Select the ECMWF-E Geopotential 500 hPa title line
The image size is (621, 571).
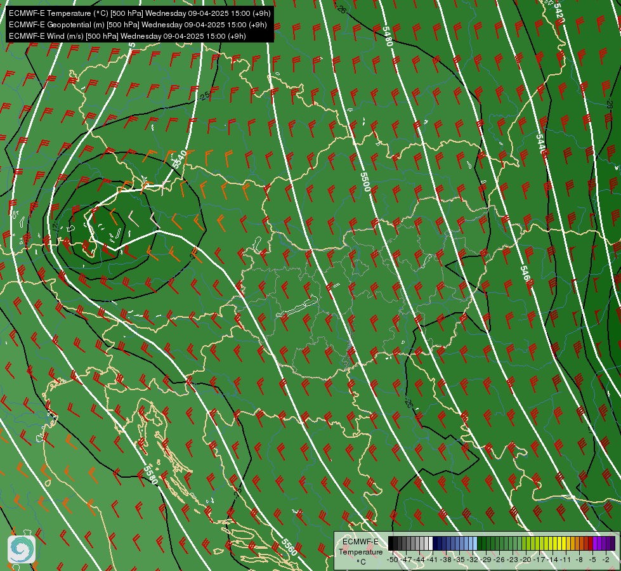(138, 25)
